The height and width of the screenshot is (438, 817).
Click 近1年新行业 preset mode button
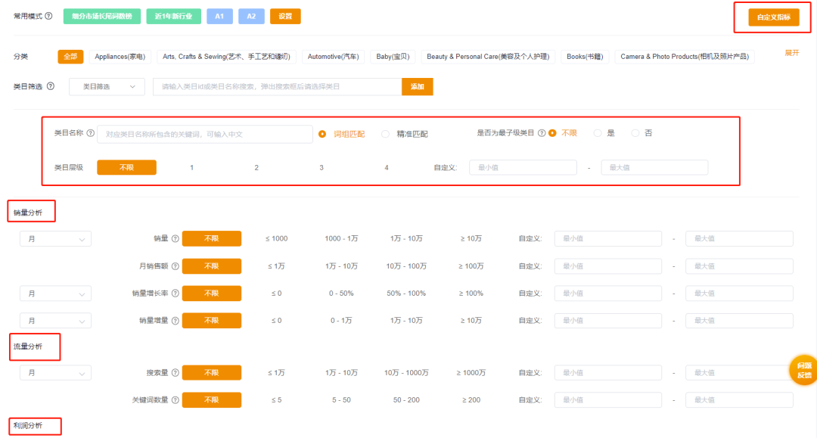[x=173, y=16]
